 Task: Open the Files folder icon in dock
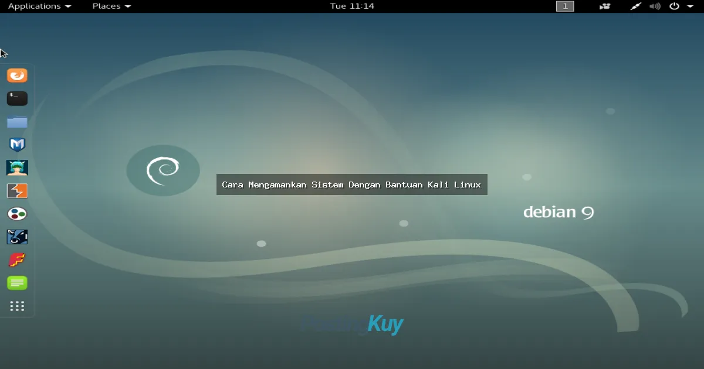pos(17,122)
